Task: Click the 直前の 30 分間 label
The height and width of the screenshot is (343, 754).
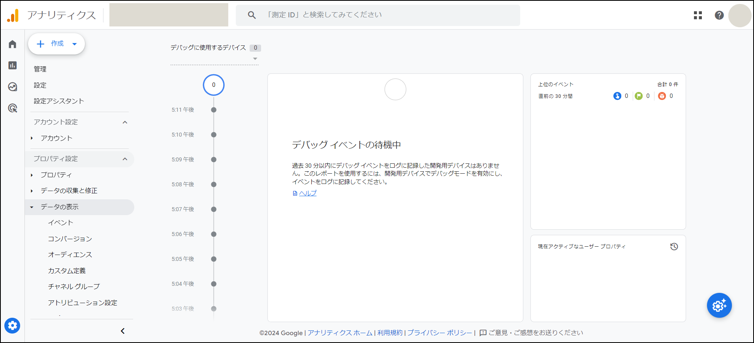Action: (x=555, y=96)
